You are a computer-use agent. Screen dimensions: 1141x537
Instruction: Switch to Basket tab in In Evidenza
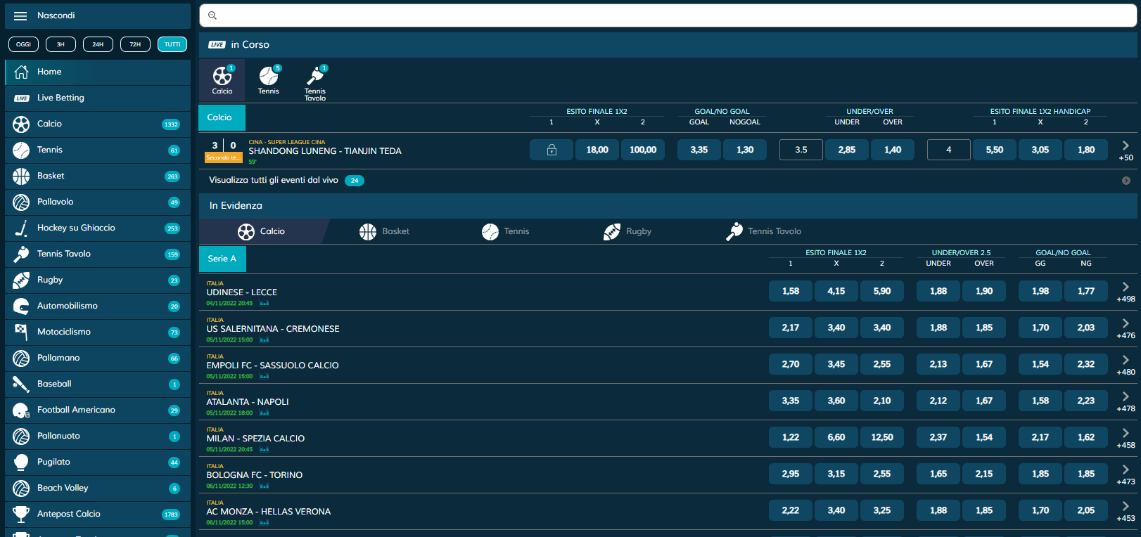point(384,231)
